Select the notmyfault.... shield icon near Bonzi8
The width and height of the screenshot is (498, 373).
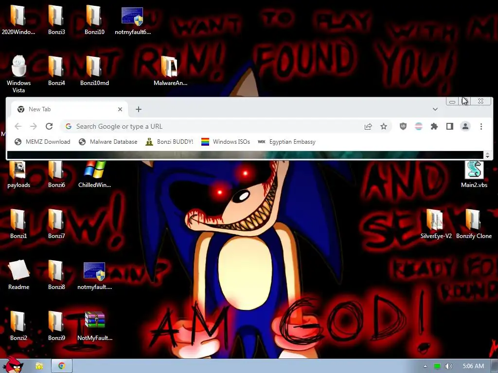pyautogui.click(x=94, y=276)
